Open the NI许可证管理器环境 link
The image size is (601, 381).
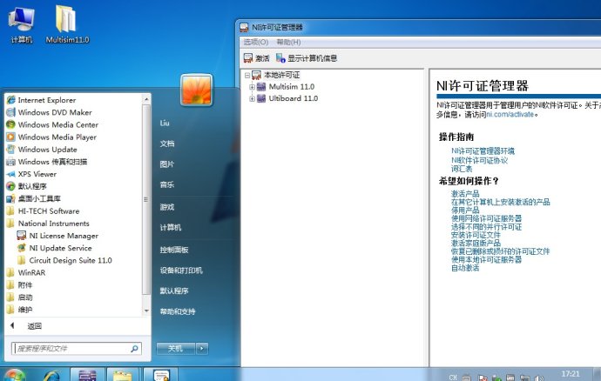[x=483, y=150]
